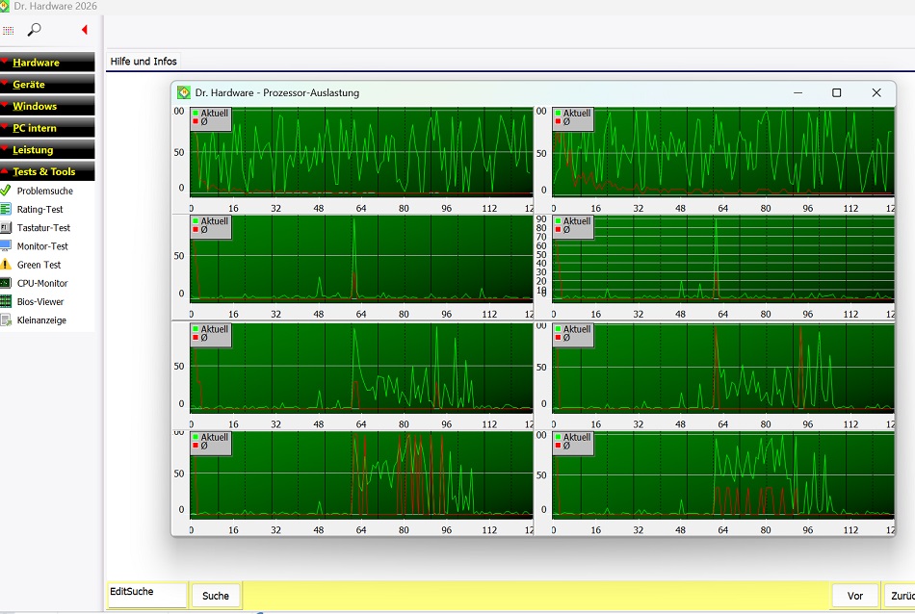Expand the PC intern section
The image size is (915, 614).
(47, 128)
